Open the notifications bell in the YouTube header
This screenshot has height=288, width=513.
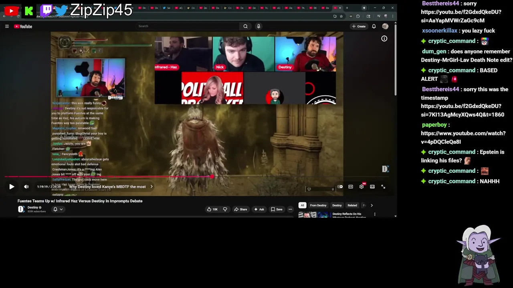click(374, 26)
